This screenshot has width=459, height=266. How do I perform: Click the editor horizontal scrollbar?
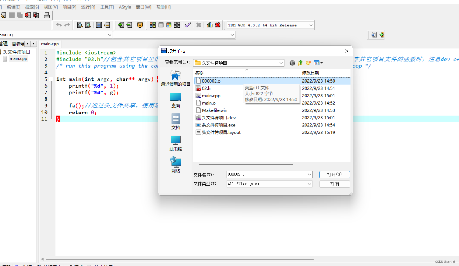179,259
